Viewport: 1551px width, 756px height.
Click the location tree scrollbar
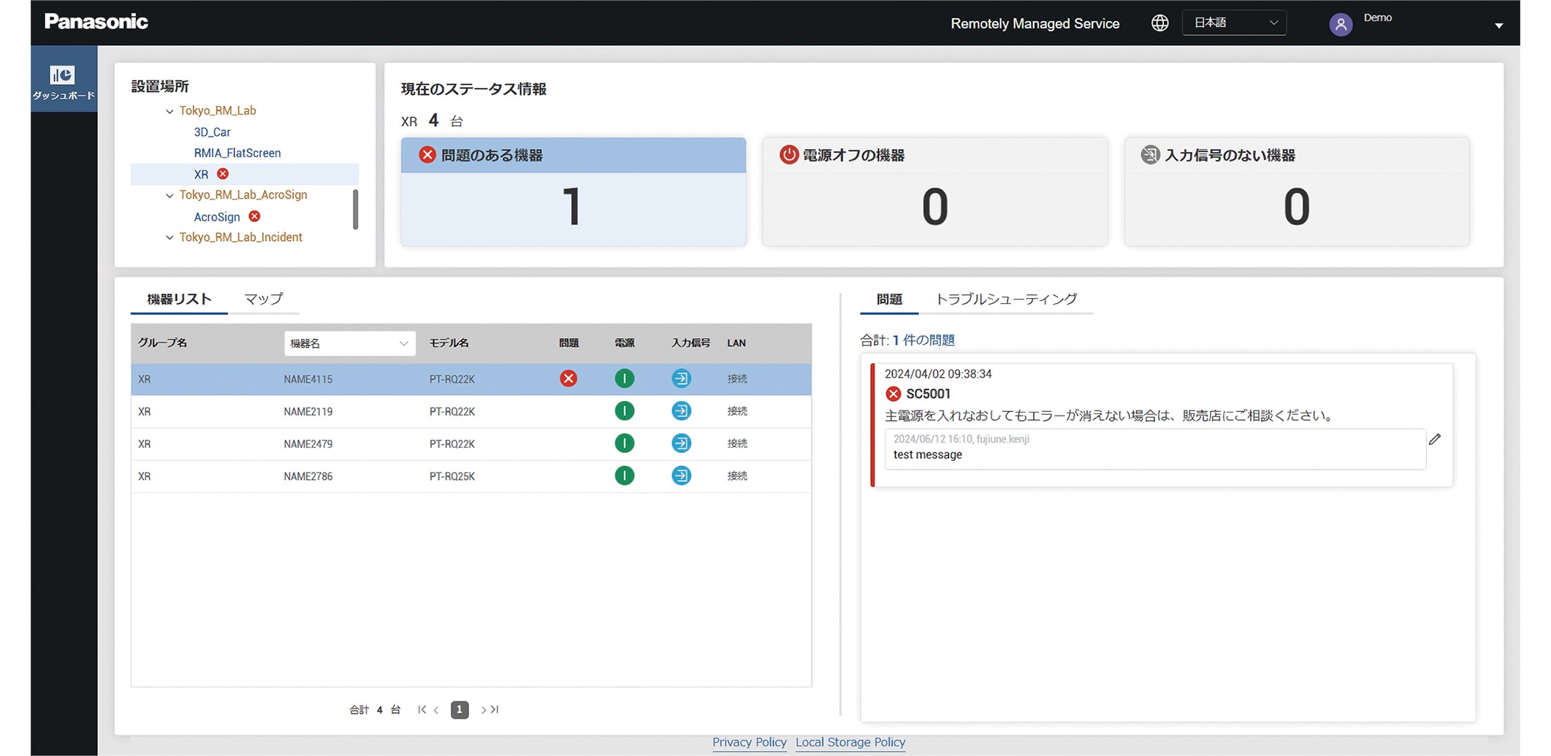pos(356,209)
